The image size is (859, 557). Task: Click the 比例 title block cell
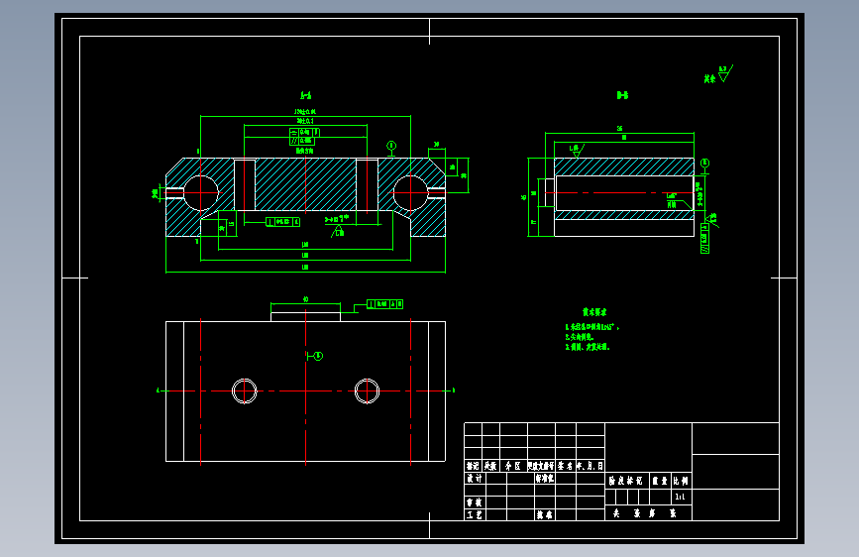[x=682, y=481]
